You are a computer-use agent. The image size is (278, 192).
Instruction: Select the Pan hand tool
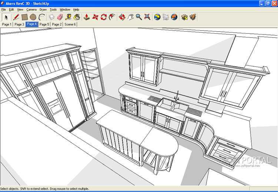[x=130, y=17]
